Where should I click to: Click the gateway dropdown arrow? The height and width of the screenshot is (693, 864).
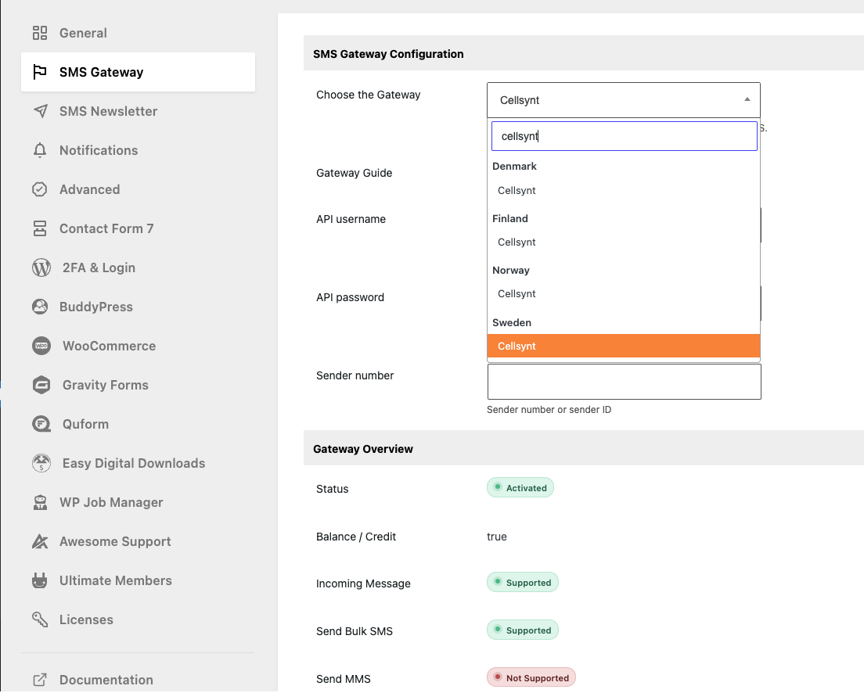tap(747, 99)
